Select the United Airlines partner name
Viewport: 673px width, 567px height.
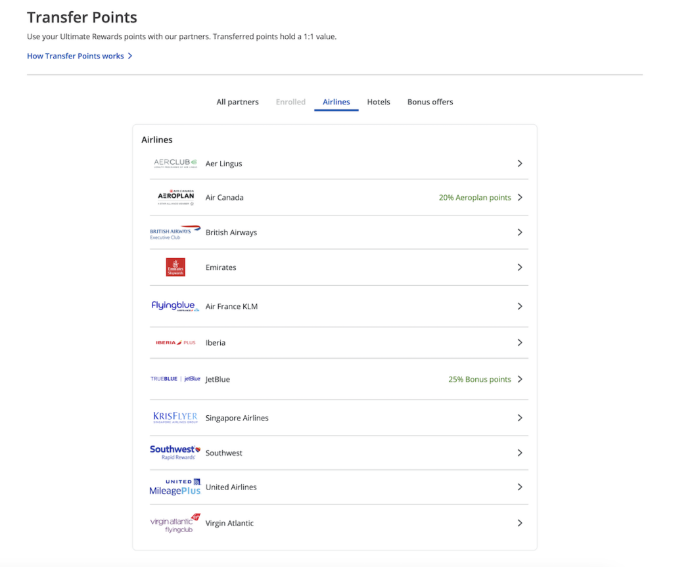tap(231, 487)
